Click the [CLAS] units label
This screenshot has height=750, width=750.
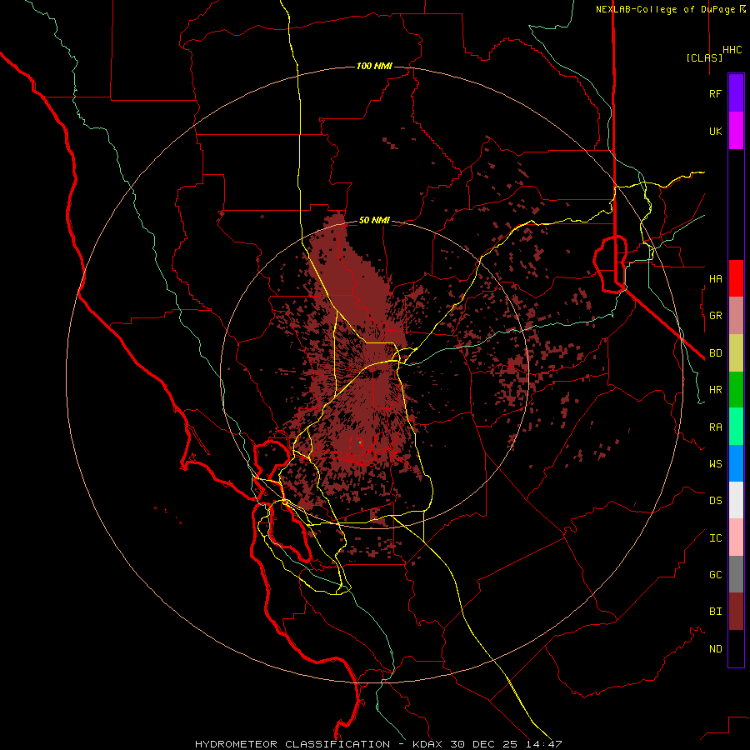tap(704, 58)
